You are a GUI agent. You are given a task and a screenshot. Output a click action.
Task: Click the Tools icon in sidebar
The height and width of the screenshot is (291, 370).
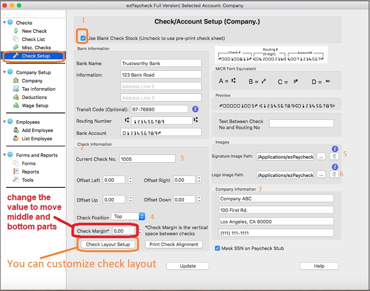click(x=16, y=180)
